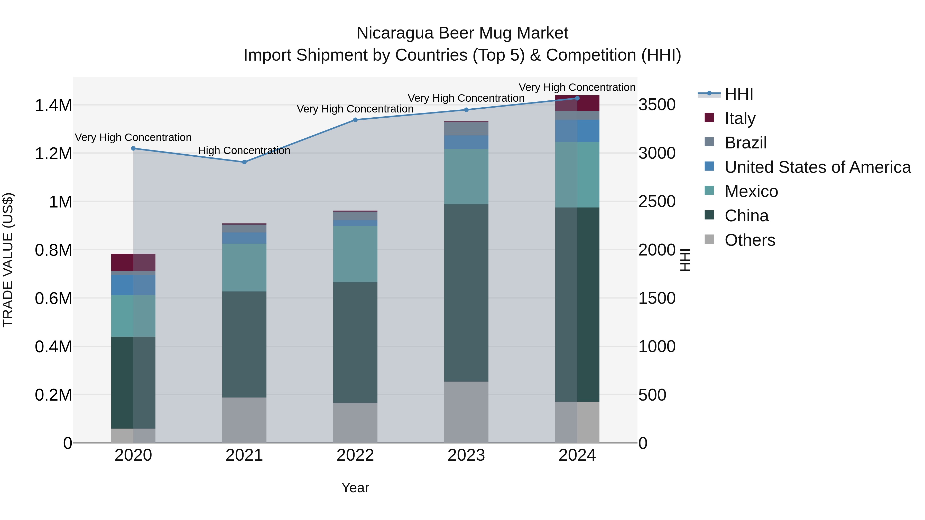Toggle the Brazil legend entry
Image resolution: width=925 pixels, height=520 pixels.
(735, 143)
